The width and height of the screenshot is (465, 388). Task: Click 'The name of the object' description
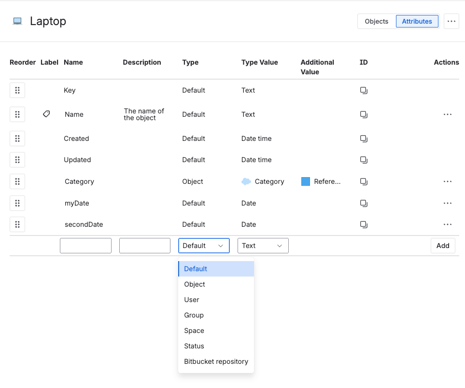144,114
